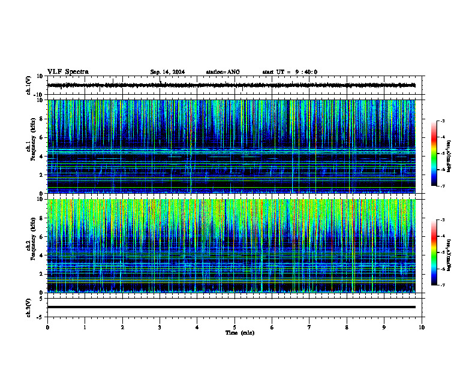Click the "-7" label on ch.2 color scale
The width and height of the screenshot is (475, 367).
click(442, 285)
